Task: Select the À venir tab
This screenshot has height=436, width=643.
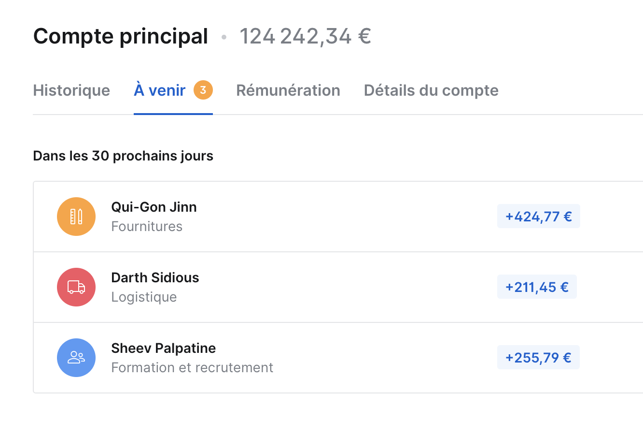Action: tap(173, 90)
